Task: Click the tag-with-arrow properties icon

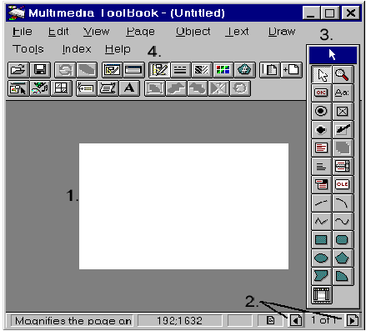Action: (86, 88)
